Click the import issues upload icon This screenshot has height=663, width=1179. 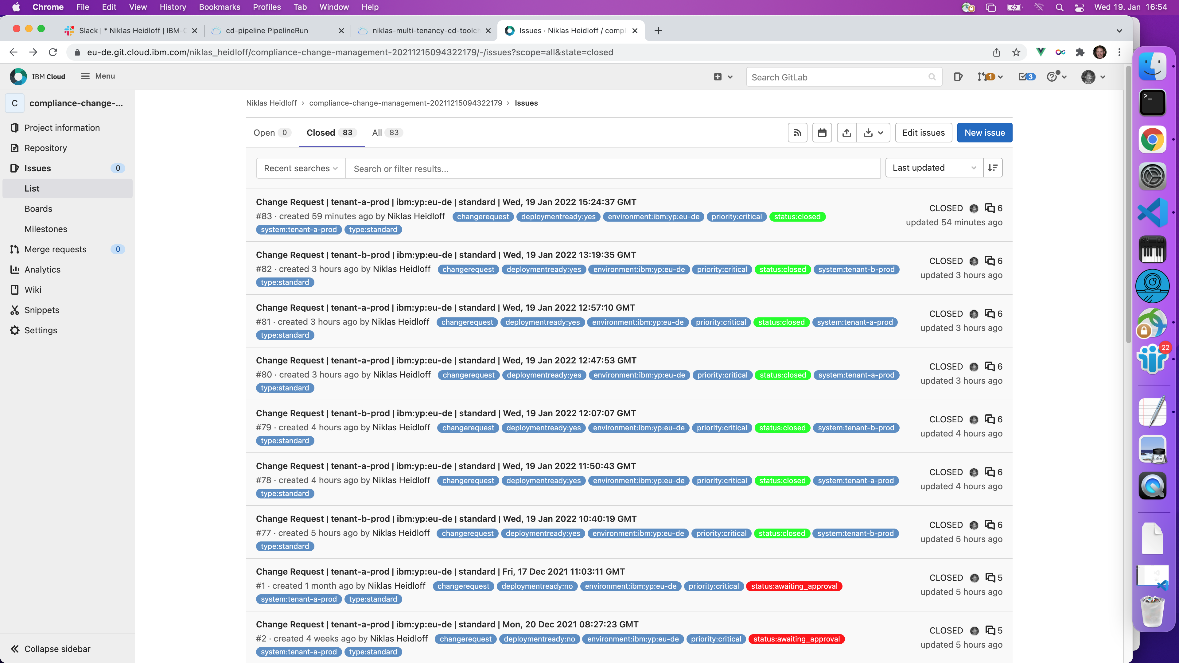point(847,133)
